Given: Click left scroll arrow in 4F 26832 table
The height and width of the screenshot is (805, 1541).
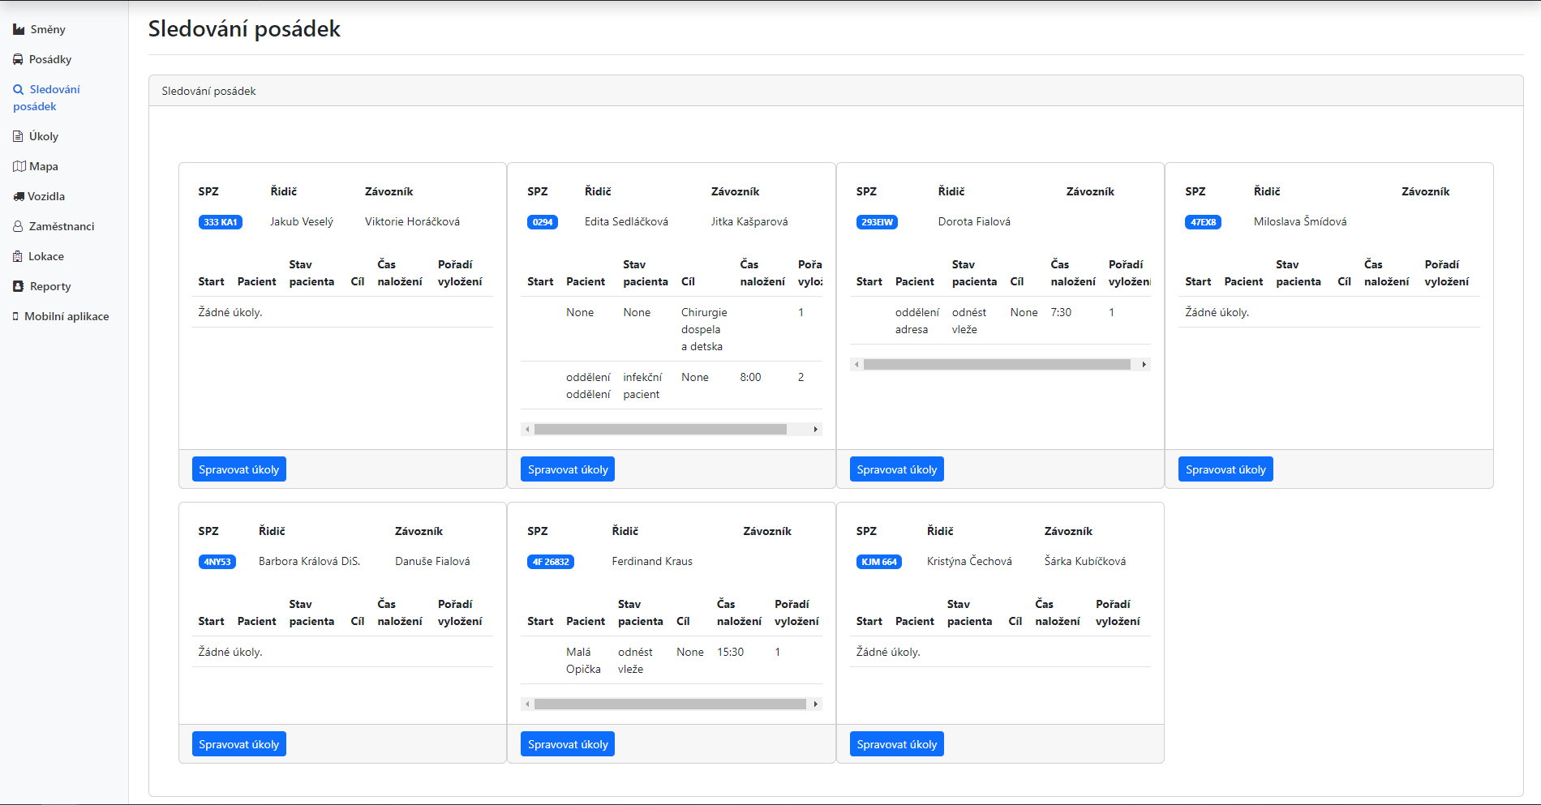Looking at the screenshot, I should 528,704.
